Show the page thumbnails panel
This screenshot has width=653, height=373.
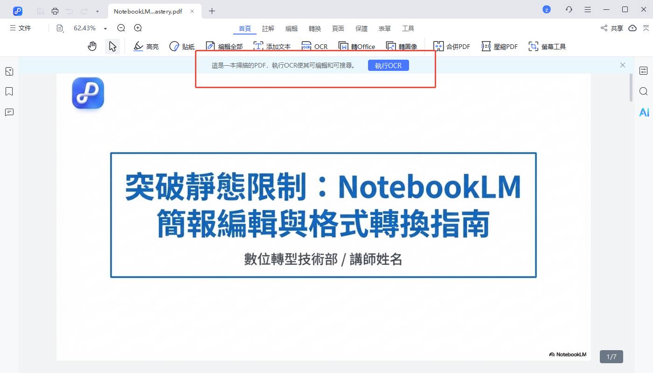(x=9, y=71)
